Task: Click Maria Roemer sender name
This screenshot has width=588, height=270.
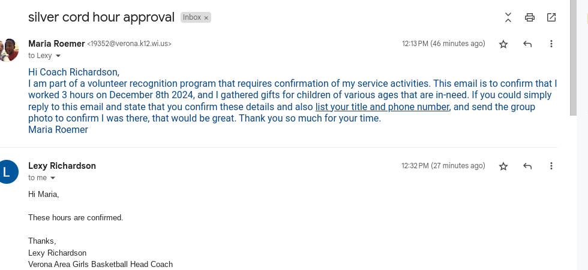Action: click(56, 44)
